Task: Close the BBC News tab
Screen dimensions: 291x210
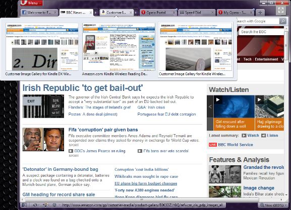Action: [91, 13]
